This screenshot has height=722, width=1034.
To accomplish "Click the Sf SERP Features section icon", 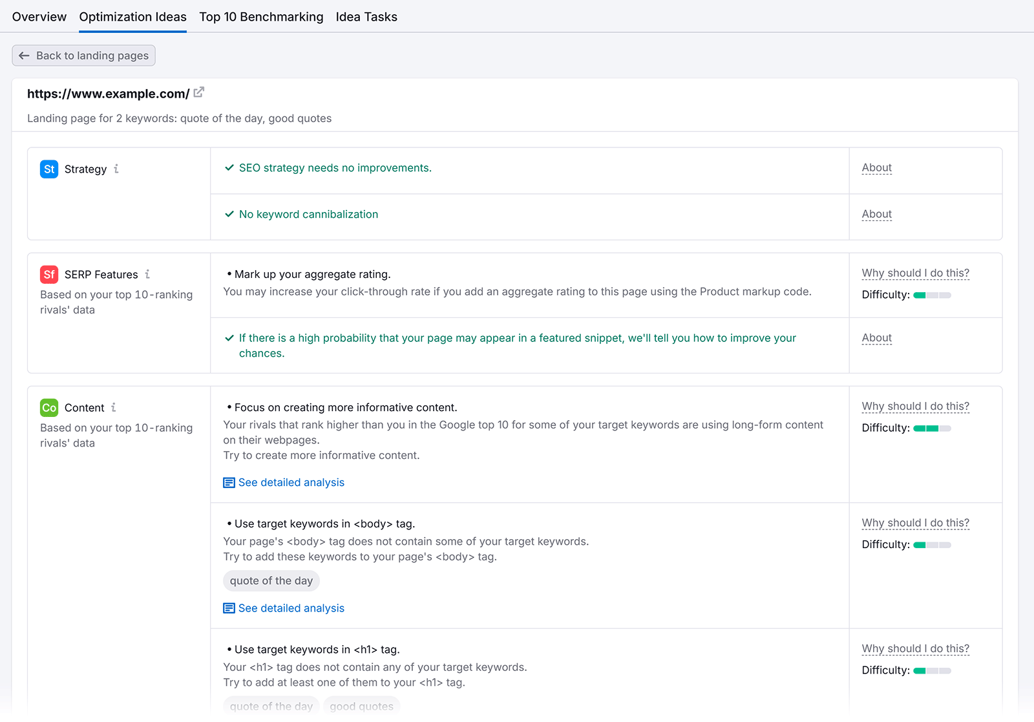I will point(48,274).
